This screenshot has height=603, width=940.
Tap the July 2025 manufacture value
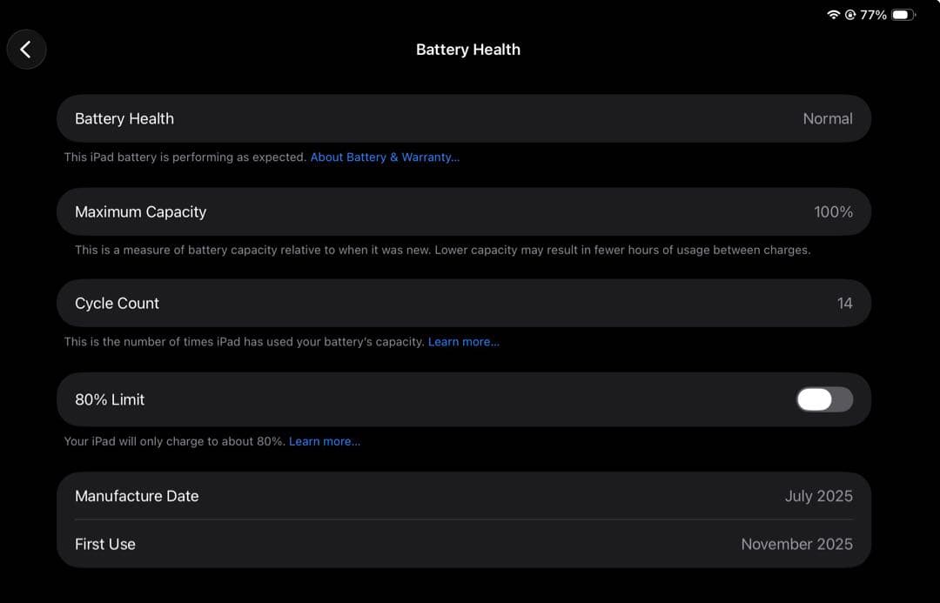pyautogui.click(x=819, y=496)
